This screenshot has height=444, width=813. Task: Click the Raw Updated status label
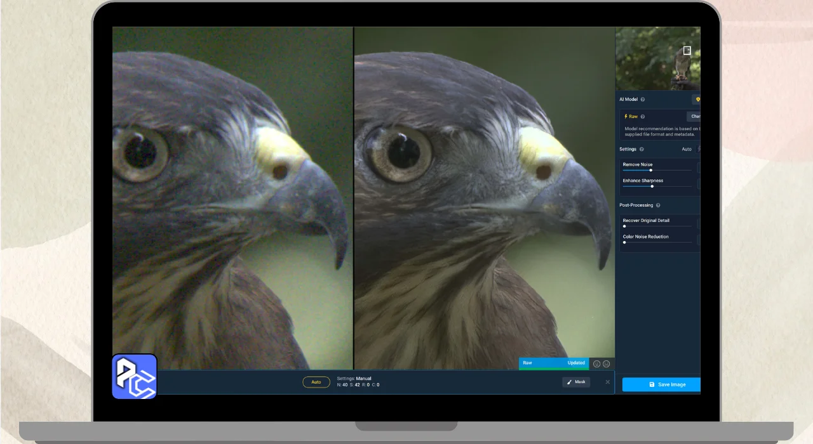[x=554, y=363]
